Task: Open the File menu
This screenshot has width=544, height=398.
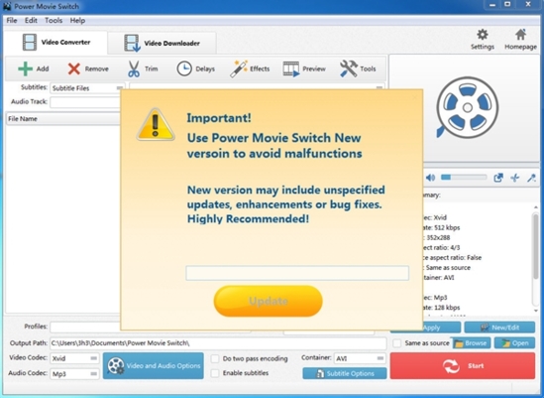Action: pos(12,21)
